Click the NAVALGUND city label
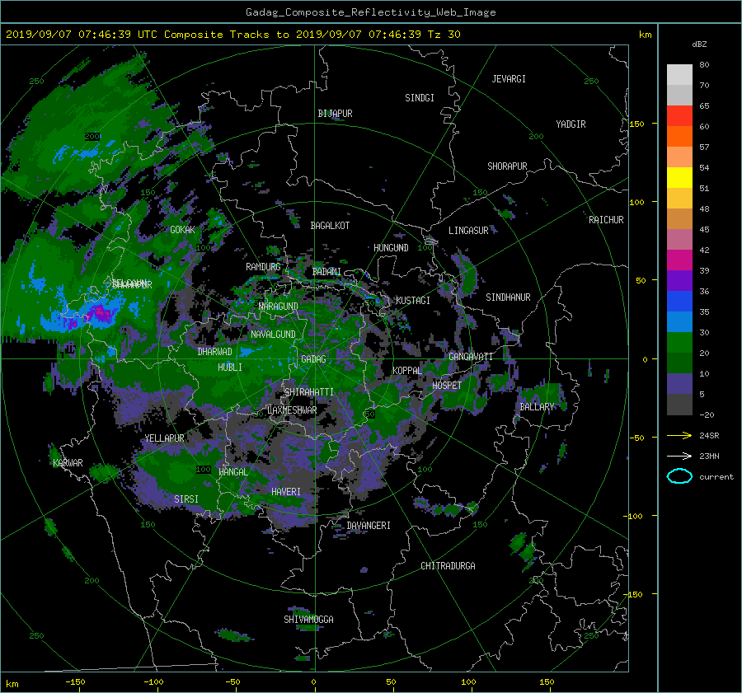742x693 pixels. pyautogui.click(x=273, y=335)
